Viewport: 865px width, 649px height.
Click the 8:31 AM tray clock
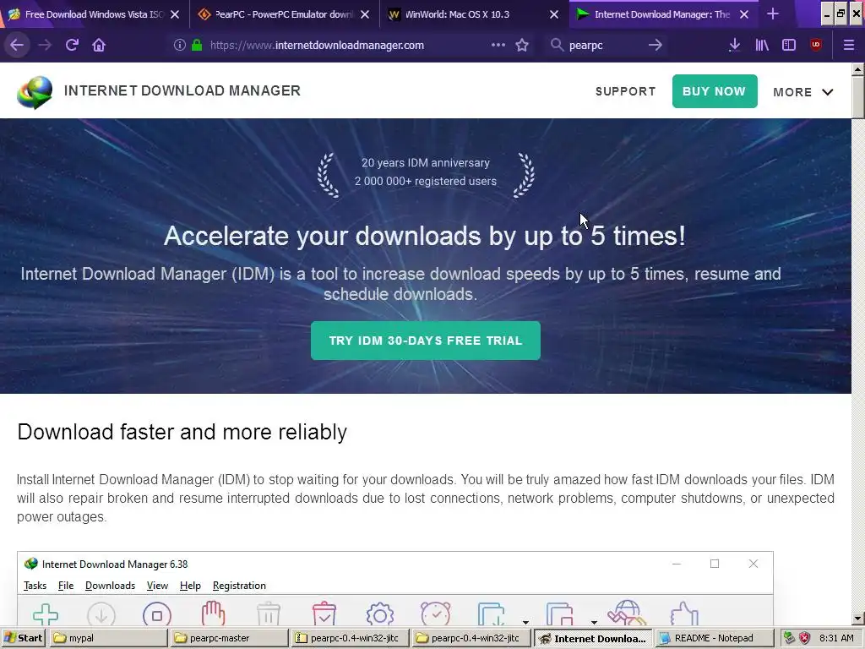pyautogui.click(x=836, y=638)
